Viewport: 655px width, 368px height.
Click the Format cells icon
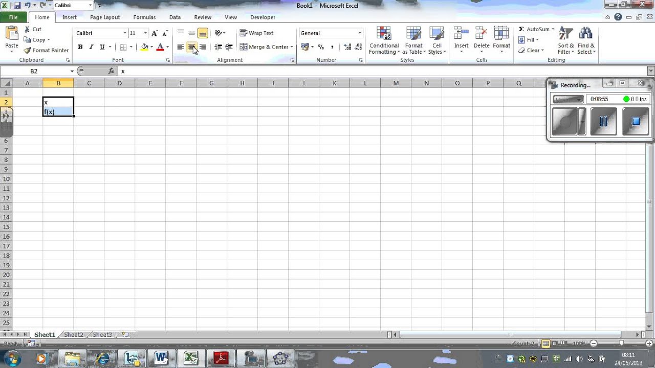(501, 34)
